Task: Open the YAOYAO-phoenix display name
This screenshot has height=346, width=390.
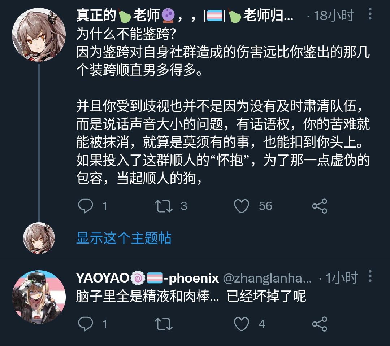Action: click(147, 278)
